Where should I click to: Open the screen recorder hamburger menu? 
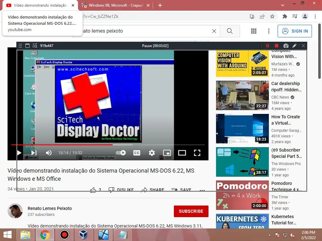pyautogui.click(x=20, y=46)
